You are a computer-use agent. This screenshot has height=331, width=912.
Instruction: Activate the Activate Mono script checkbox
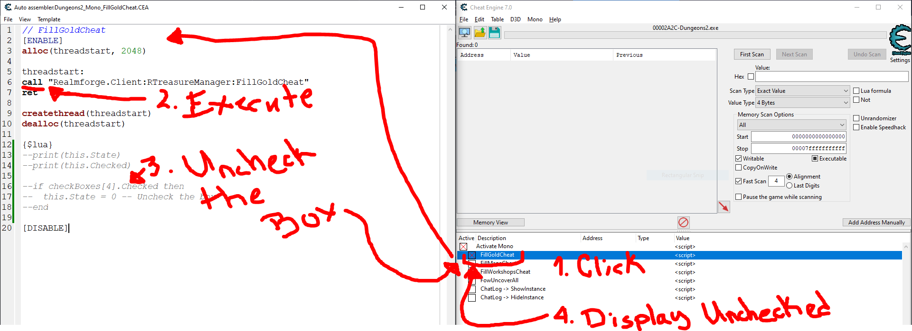tap(463, 247)
